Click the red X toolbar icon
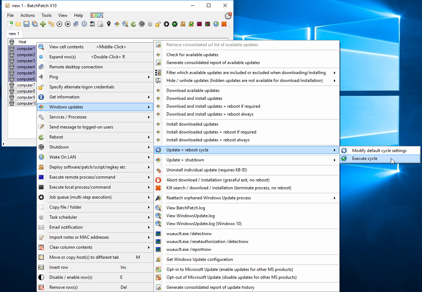 (224, 24)
